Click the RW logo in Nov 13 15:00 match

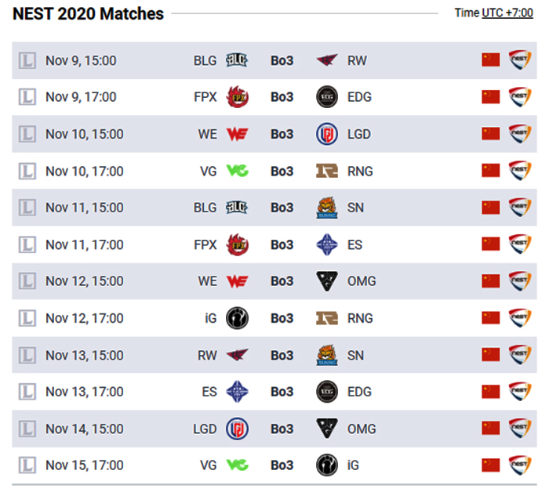point(238,355)
